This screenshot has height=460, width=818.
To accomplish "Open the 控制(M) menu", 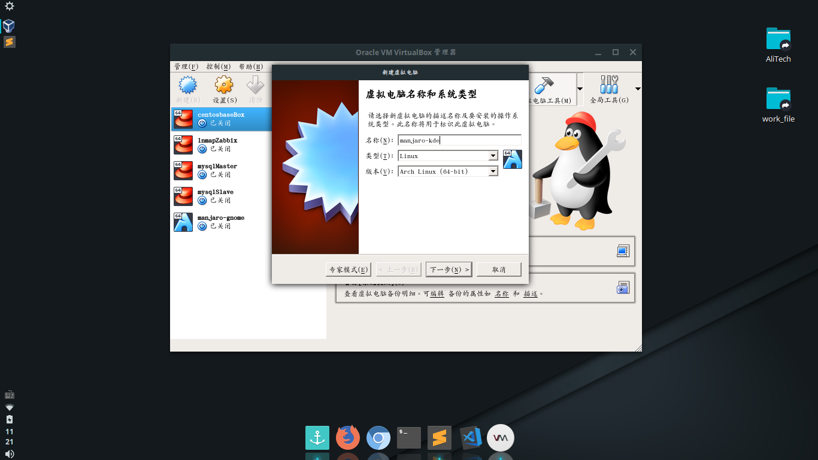I will [x=219, y=66].
